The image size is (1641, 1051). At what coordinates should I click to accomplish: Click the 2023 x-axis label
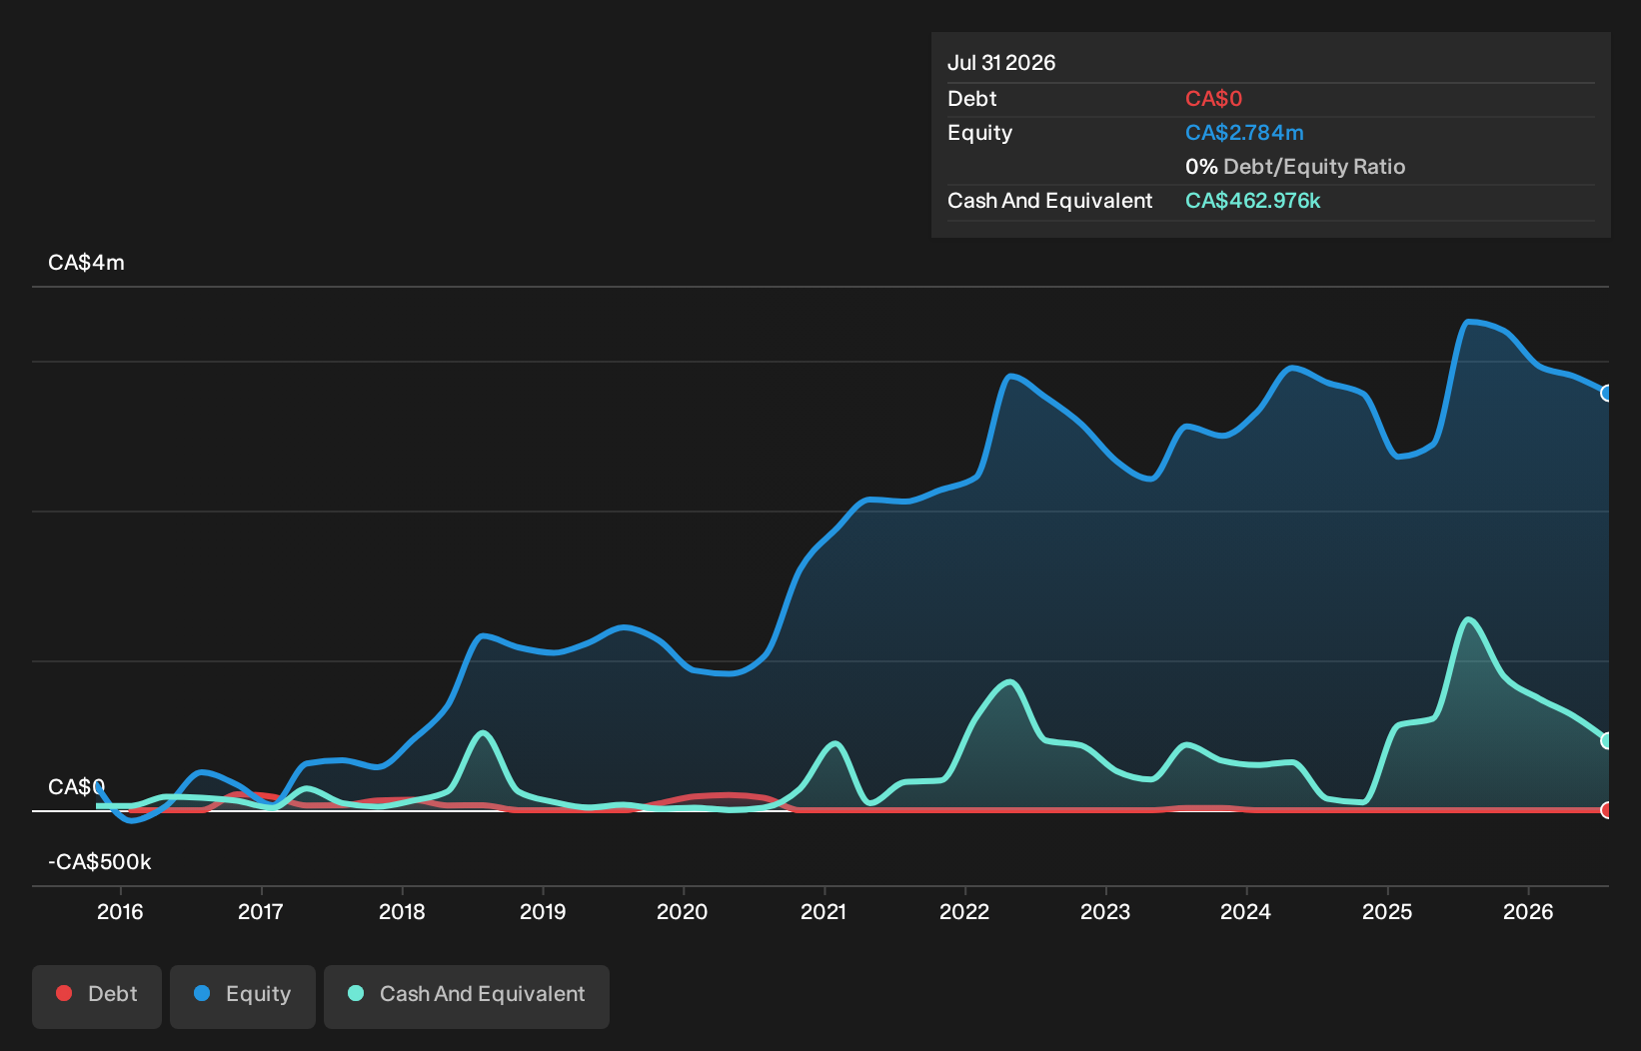click(1105, 911)
